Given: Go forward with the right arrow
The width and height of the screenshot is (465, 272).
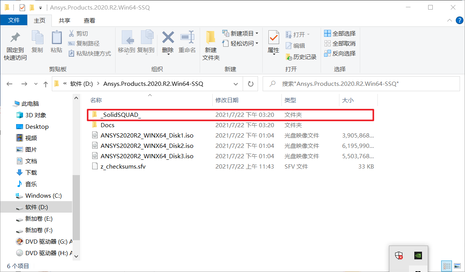Looking at the screenshot, I should tap(24, 84).
